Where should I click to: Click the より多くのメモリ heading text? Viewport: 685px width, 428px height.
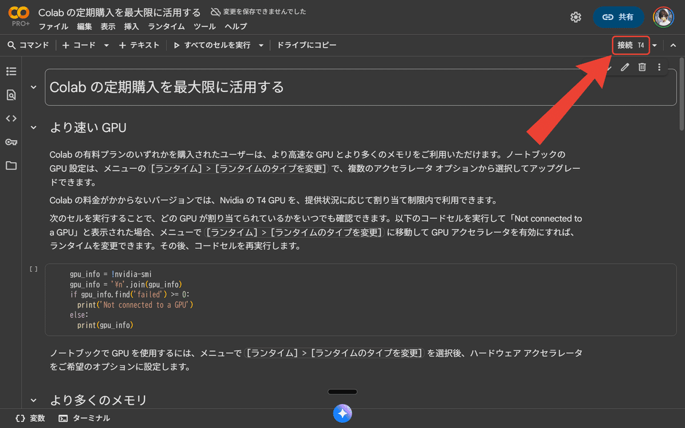click(x=99, y=400)
